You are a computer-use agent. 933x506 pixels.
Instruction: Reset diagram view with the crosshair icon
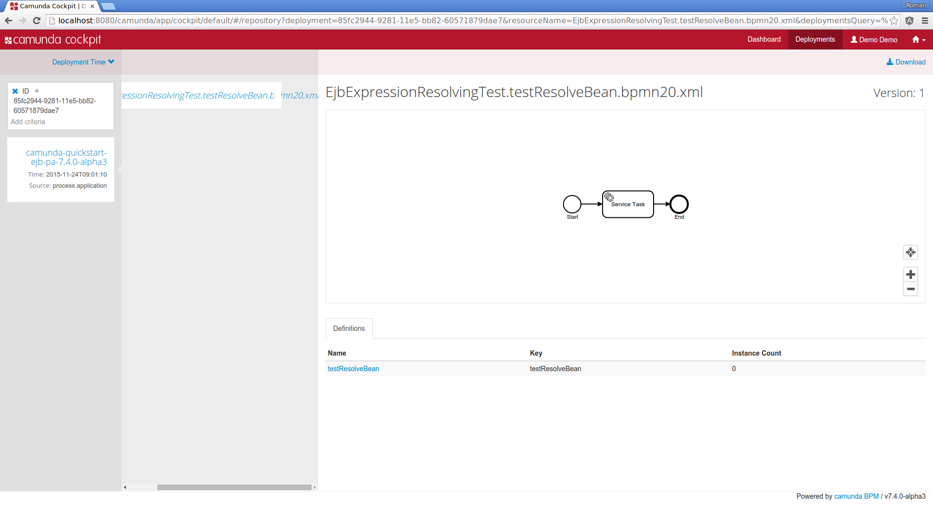click(x=911, y=252)
